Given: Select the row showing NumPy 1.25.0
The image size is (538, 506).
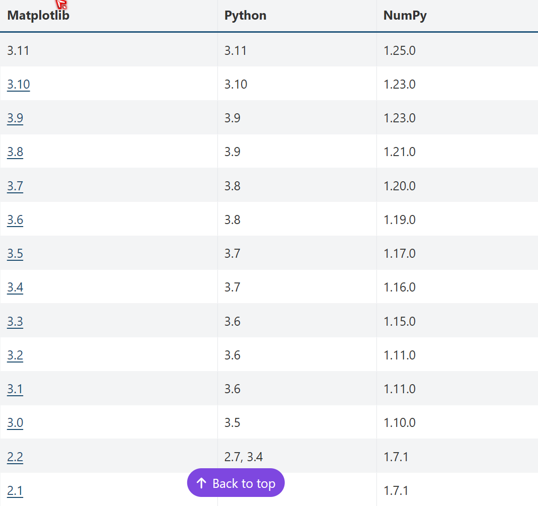Looking at the screenshot, I should [x=269, y=50].
